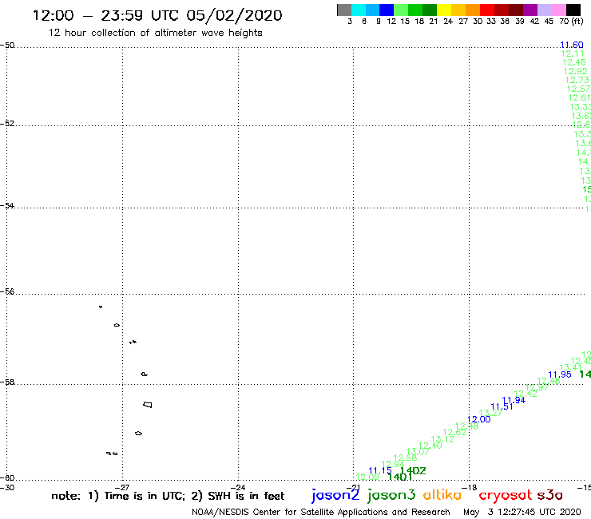
Task: Click the pink swatch in the color scale
Action: [559, 10]
